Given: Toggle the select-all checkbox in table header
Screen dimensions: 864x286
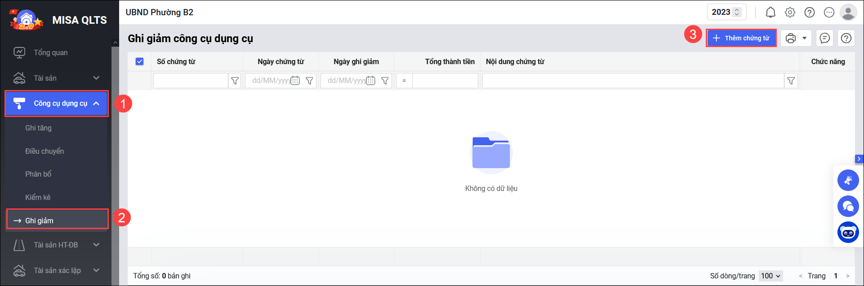Looking at the screenshot, I should click(139, 62).
